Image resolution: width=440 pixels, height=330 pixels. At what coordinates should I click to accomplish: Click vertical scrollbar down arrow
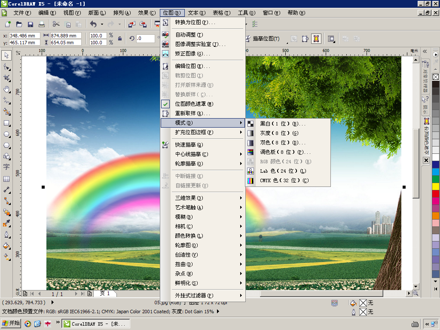coord(416,287)
